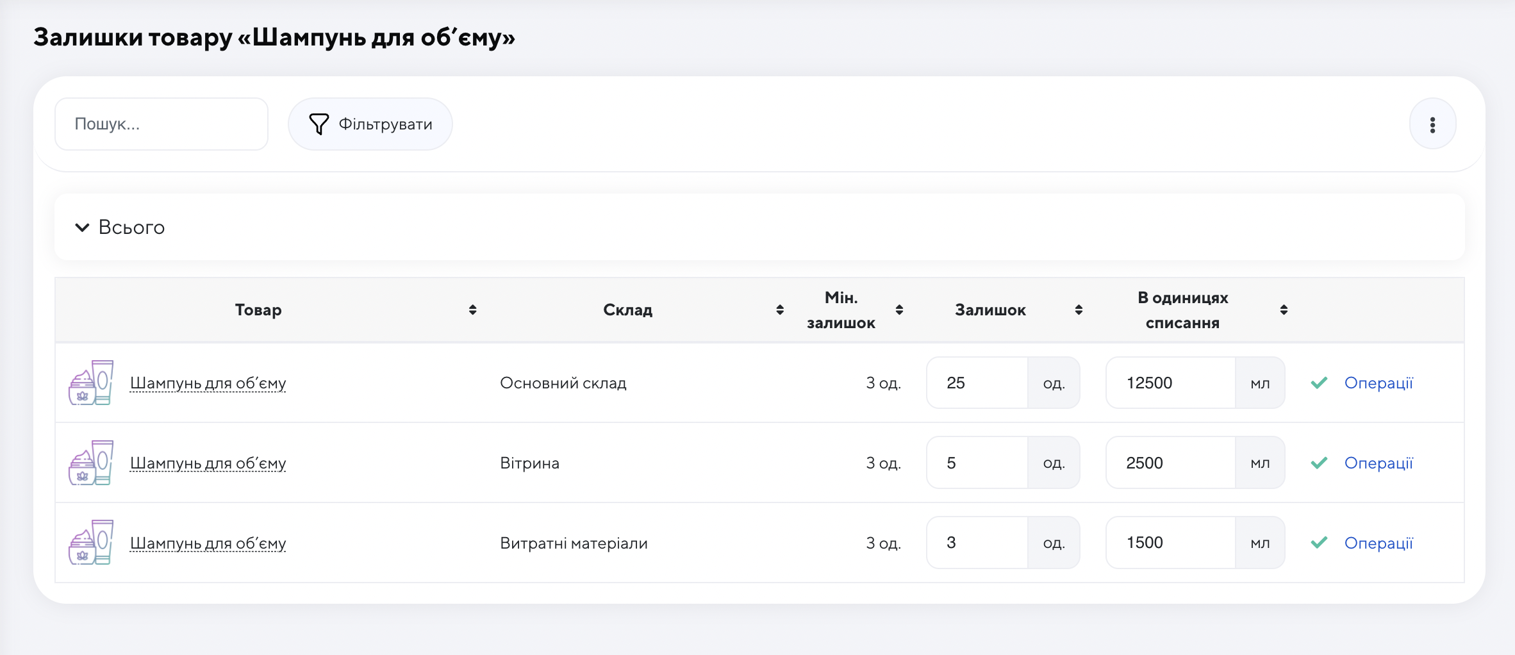The image size is (1515, 655).
Task: Click green checkmark in Основний склад row
Action: 1319,383
